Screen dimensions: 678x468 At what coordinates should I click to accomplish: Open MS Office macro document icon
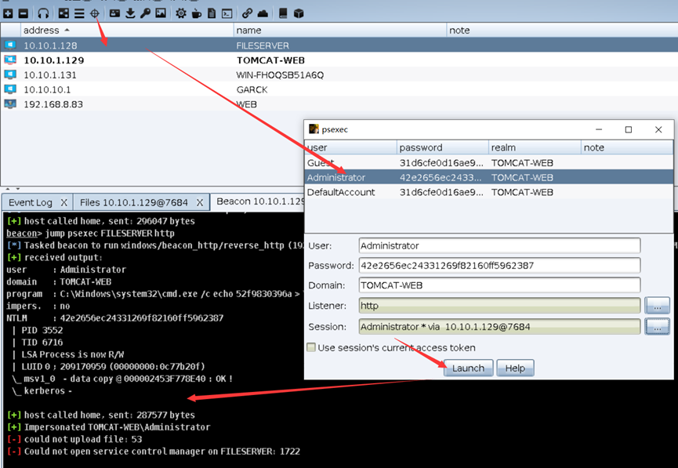[x=212, y=13]
